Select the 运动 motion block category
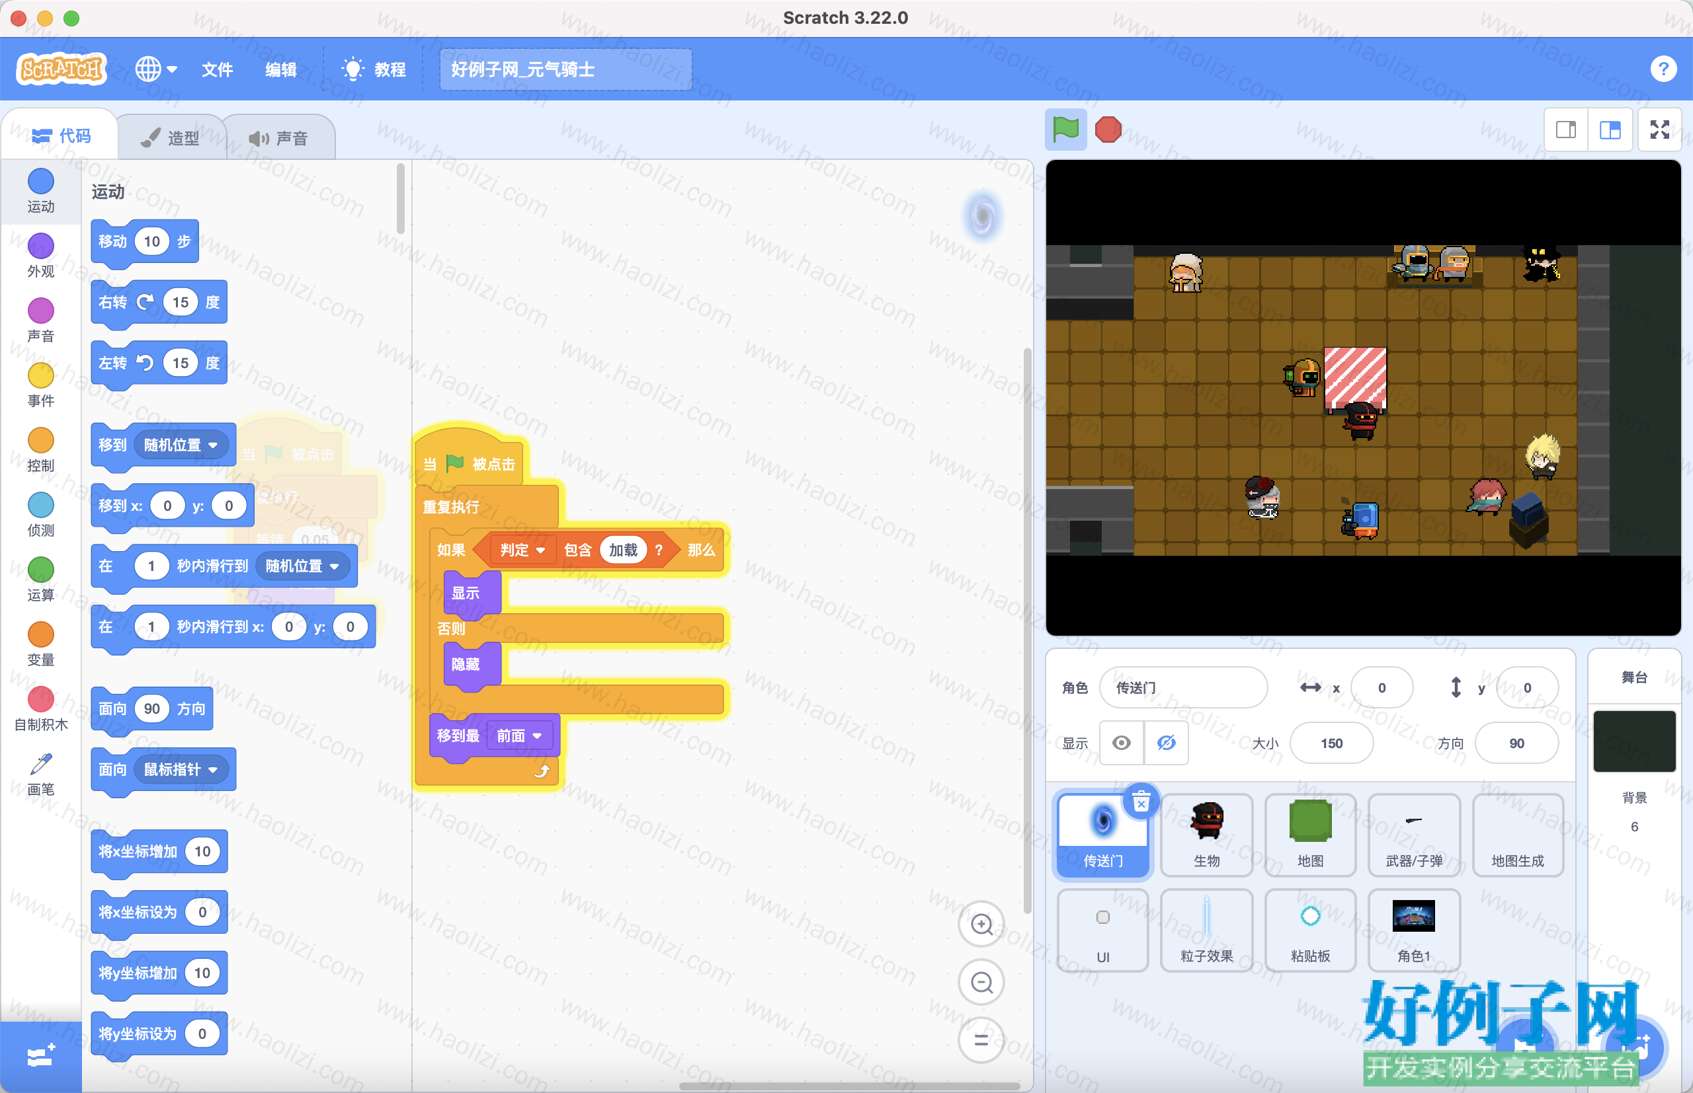This screenshot has height=1093, width=1693. tap(40, 191)
